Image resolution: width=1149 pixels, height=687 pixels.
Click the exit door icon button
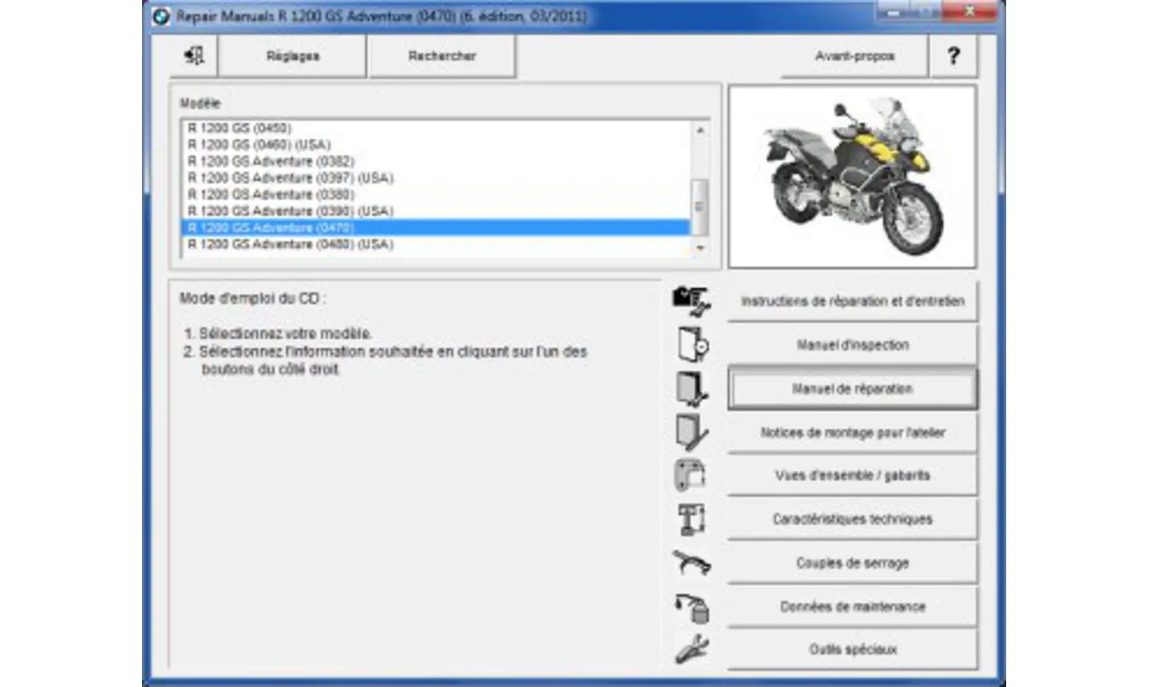(193, 56)
